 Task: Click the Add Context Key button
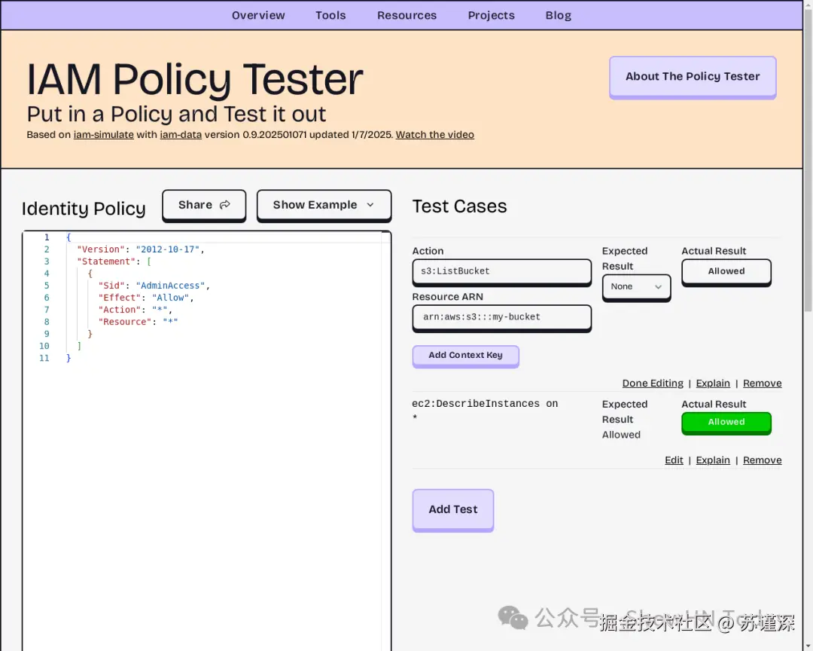tap(465, 356)
